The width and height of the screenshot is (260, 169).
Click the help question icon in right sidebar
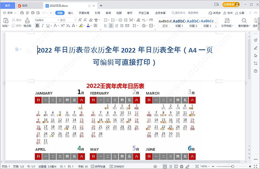pos(256,71)
